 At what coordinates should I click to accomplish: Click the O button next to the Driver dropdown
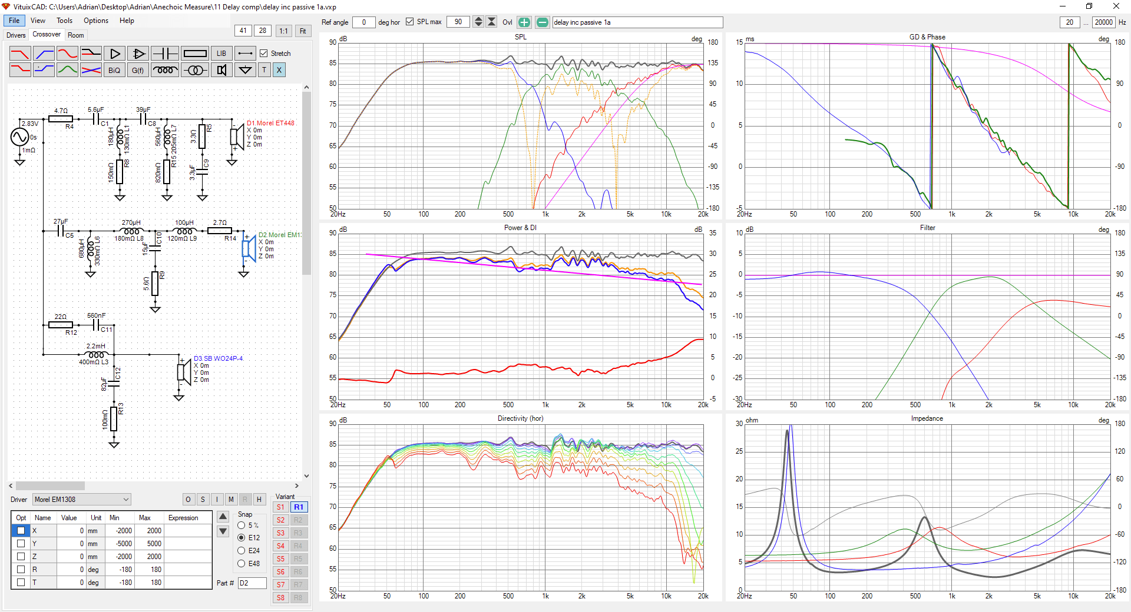pyautogui.click(x=188, y=500)
